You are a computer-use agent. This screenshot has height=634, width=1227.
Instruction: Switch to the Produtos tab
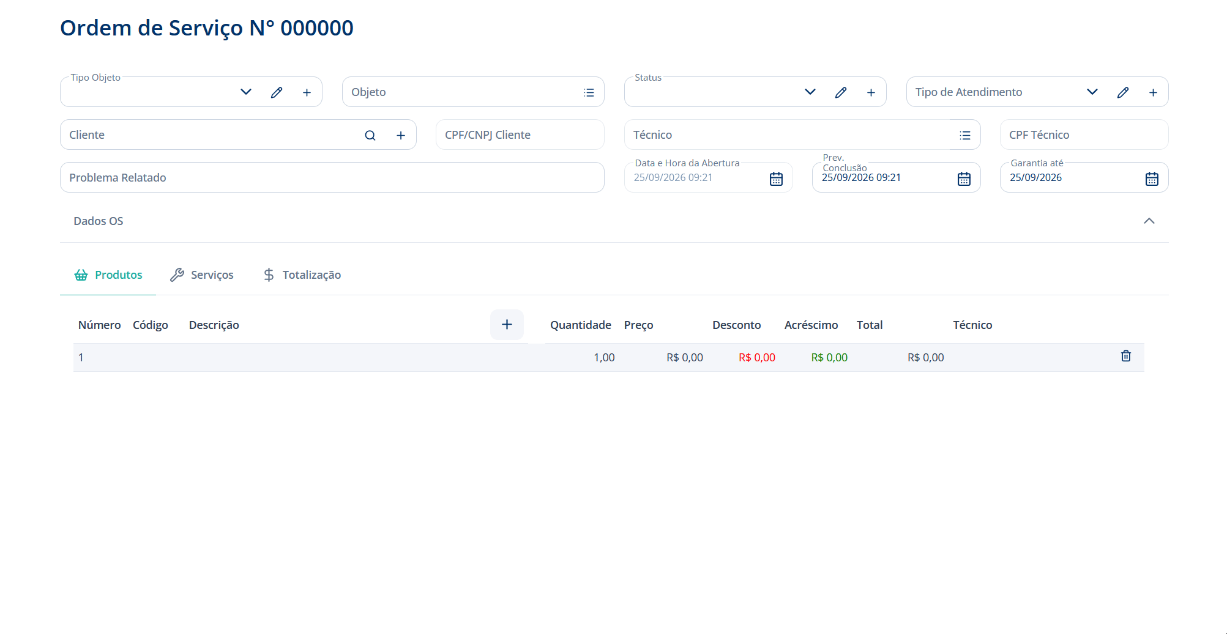pos(108,275)
